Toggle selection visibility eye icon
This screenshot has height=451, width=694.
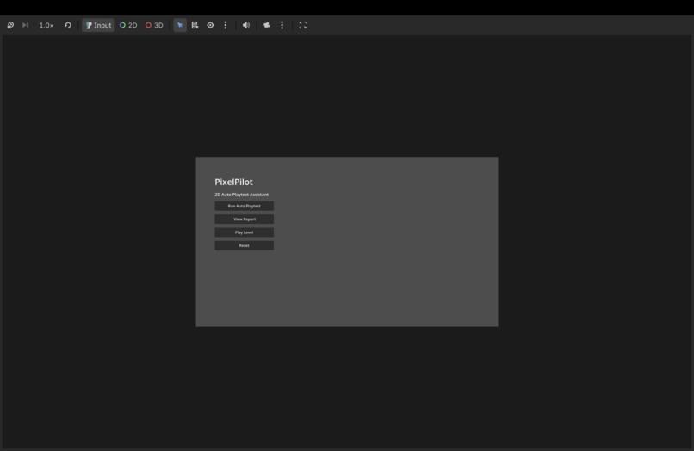[x=210, y=25]
